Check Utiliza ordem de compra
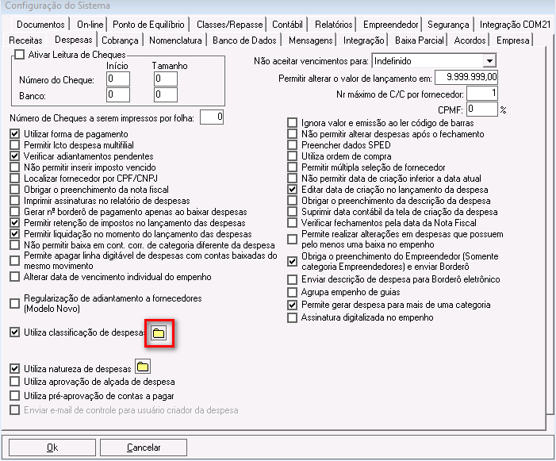The width and height of the screenshot is (556, 461). click(292, 156)
